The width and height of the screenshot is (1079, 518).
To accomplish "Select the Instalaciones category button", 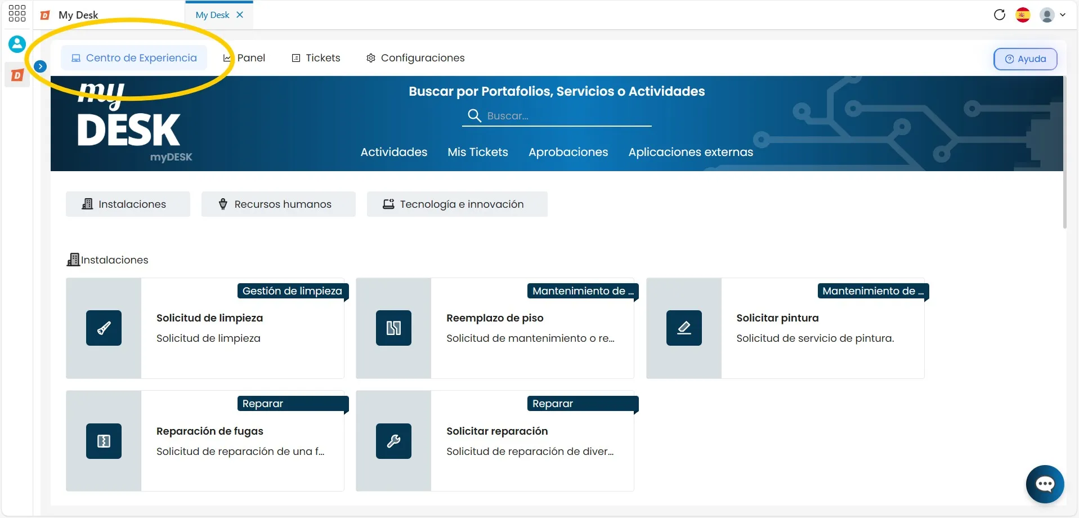I will (128, 204).
